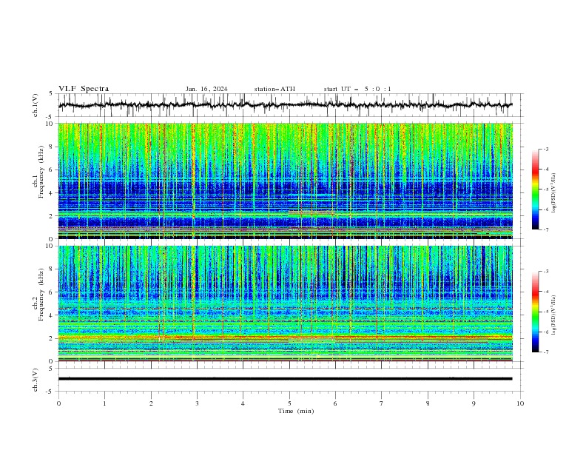The height and width of the screenshot is (453, 586).
Task: Click the ch.3 flat waveform trace
Action: tap(285, 379)
